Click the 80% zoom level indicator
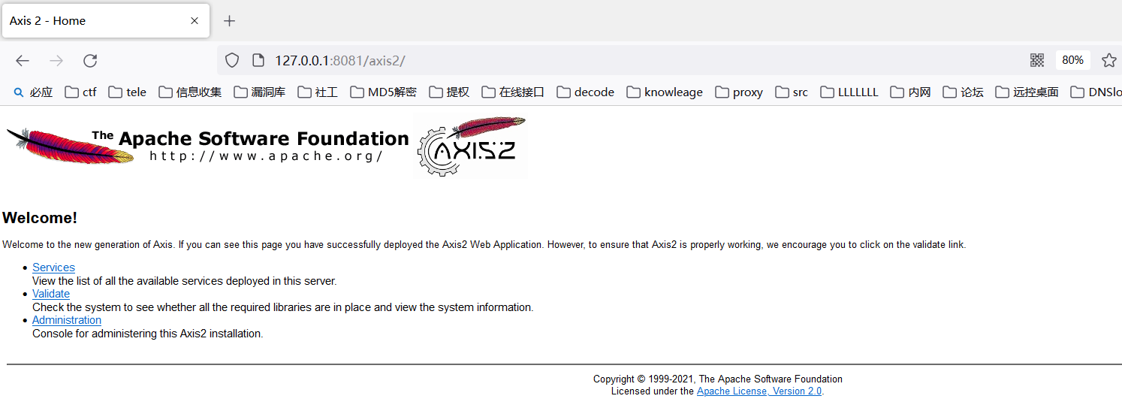 pyautogui.click(x=1072, y=60)
